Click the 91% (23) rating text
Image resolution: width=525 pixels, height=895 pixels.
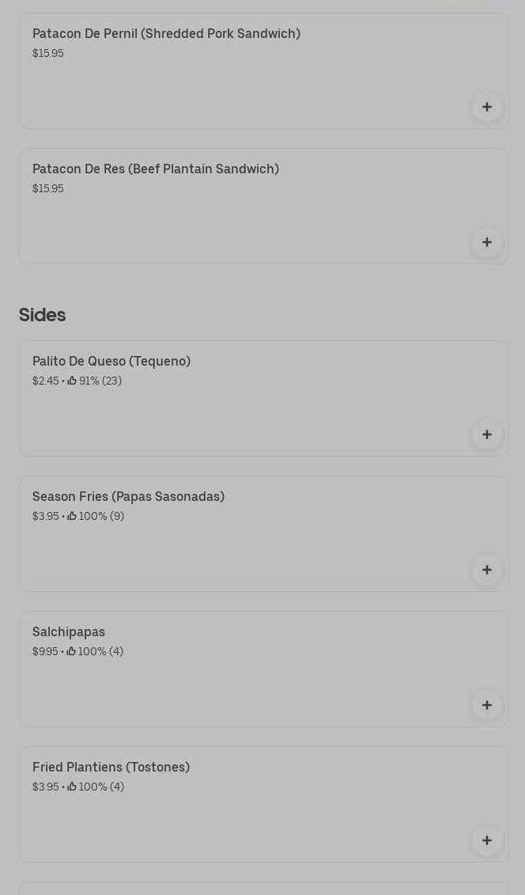[100, 381]
